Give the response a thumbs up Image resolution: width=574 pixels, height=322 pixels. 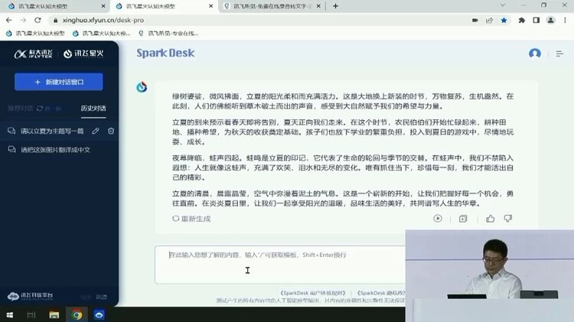coord(490,219)
